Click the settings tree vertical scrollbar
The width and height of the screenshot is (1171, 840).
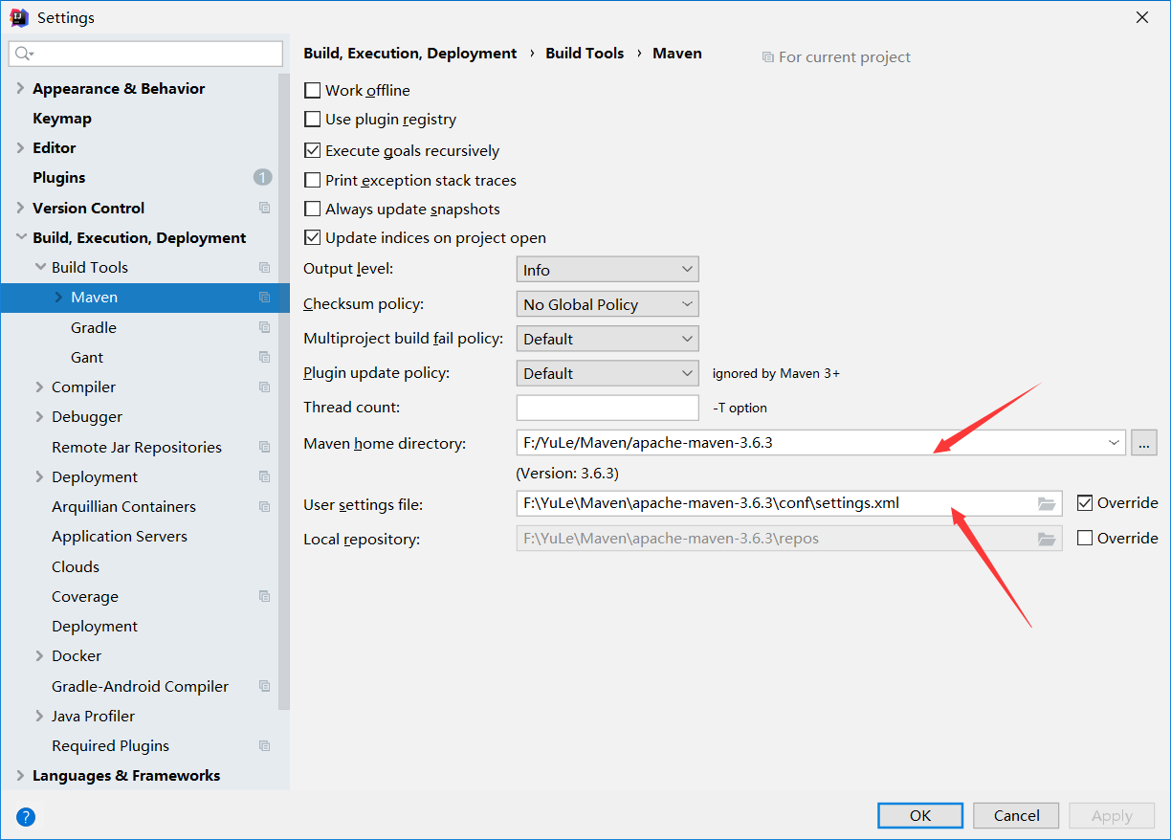pos(283,392)
